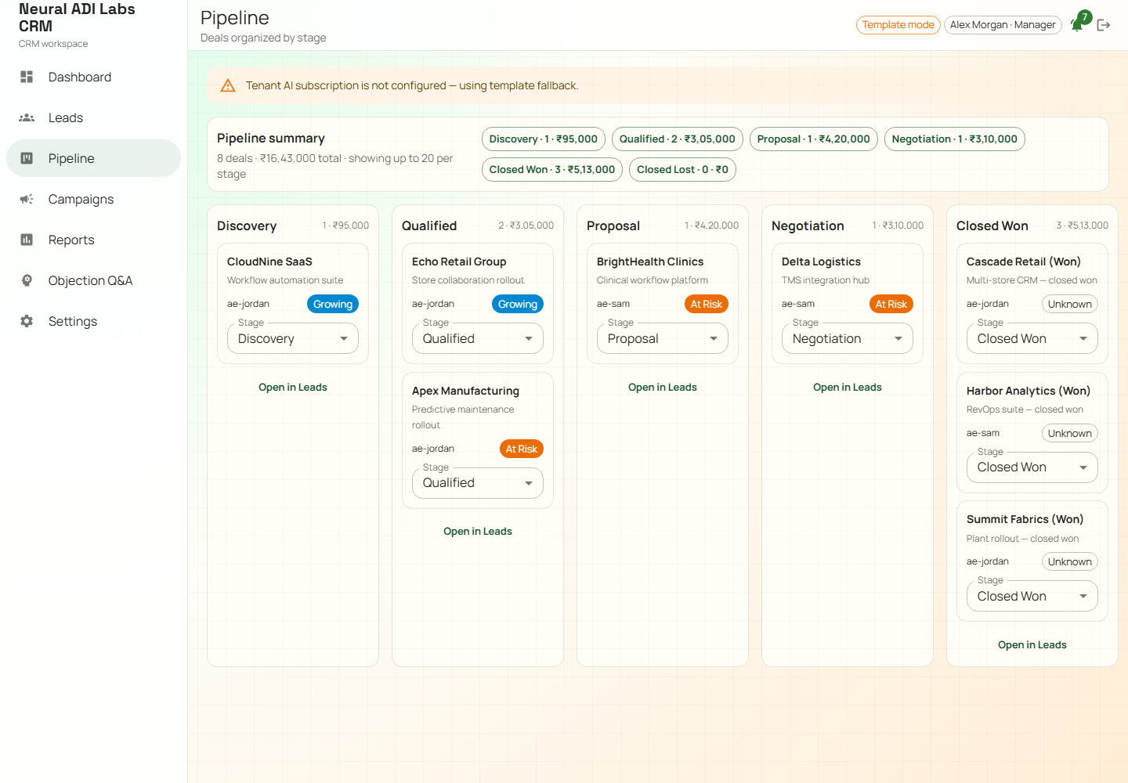The width and height of the screenshot is (1128, 783).
Task: Go to Leads section
Action: pyautogui.click(x=93, y=117)
